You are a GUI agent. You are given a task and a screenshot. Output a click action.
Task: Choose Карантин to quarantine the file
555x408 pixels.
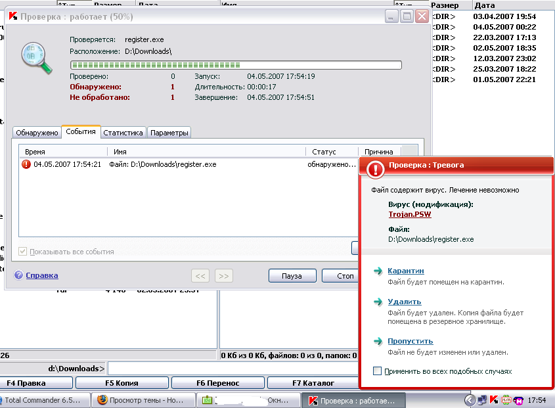pos(406,271)
